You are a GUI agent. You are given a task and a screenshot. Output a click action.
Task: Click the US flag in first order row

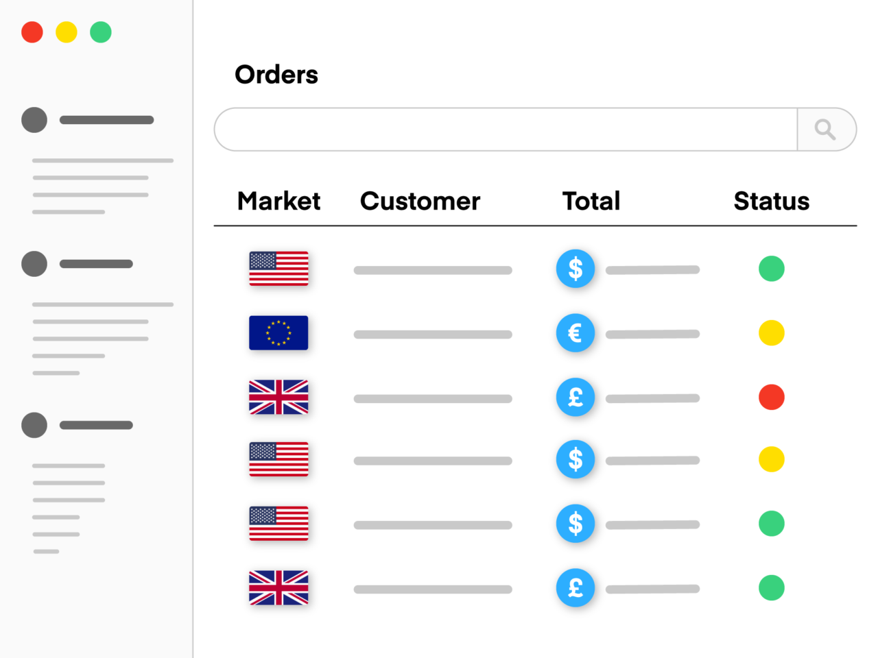click(278, 268)
